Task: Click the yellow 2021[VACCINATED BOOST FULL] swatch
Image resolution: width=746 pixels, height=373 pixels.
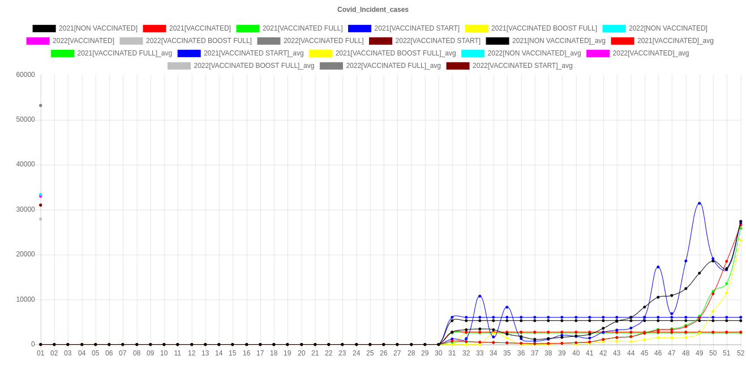Action: click(x=476, y=28)
